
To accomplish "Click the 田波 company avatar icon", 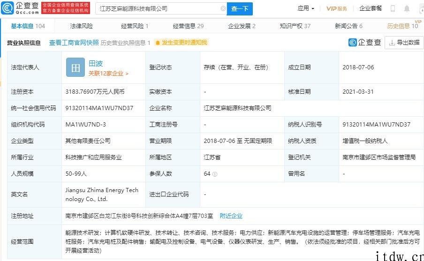I will [76, 67].
